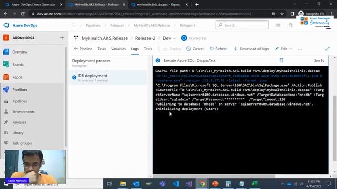
Task: Refresh the release logs
Action: tap(219, 49)
